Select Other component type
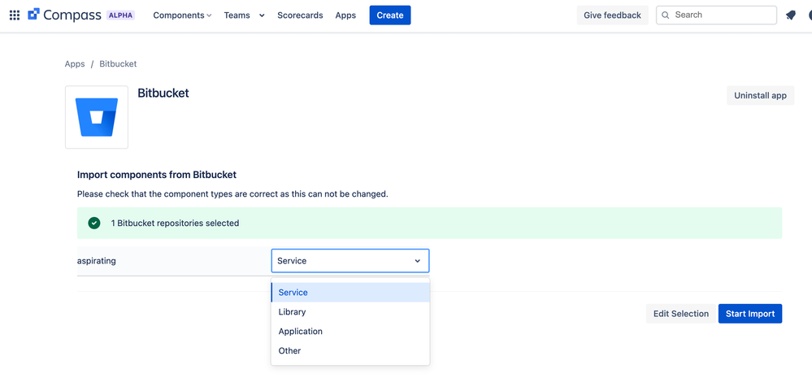The width and height of the screenshot is (812, 378). click(x=350, y=350)
